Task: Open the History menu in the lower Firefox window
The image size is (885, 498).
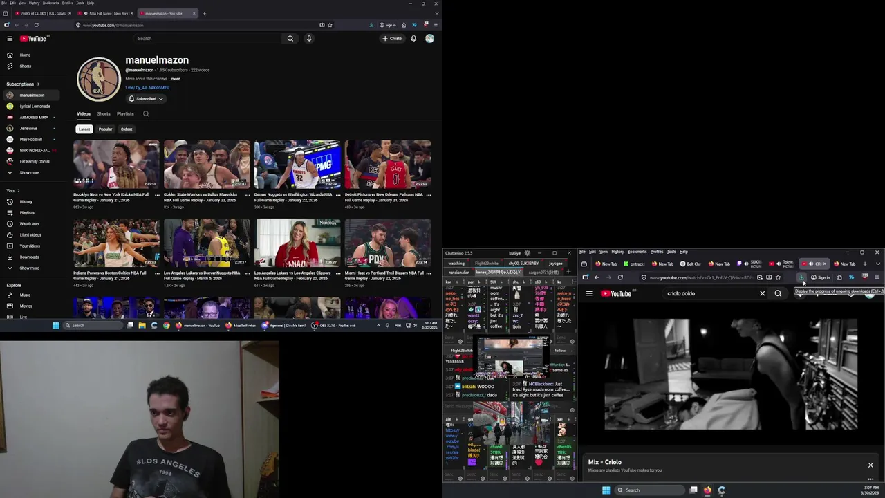Action: (617, 252)
